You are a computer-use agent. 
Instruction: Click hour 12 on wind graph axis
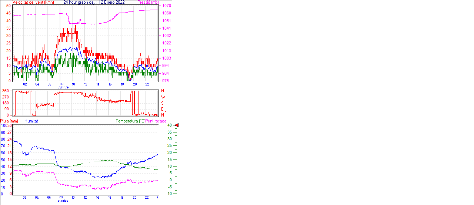[x=86, y=84]
